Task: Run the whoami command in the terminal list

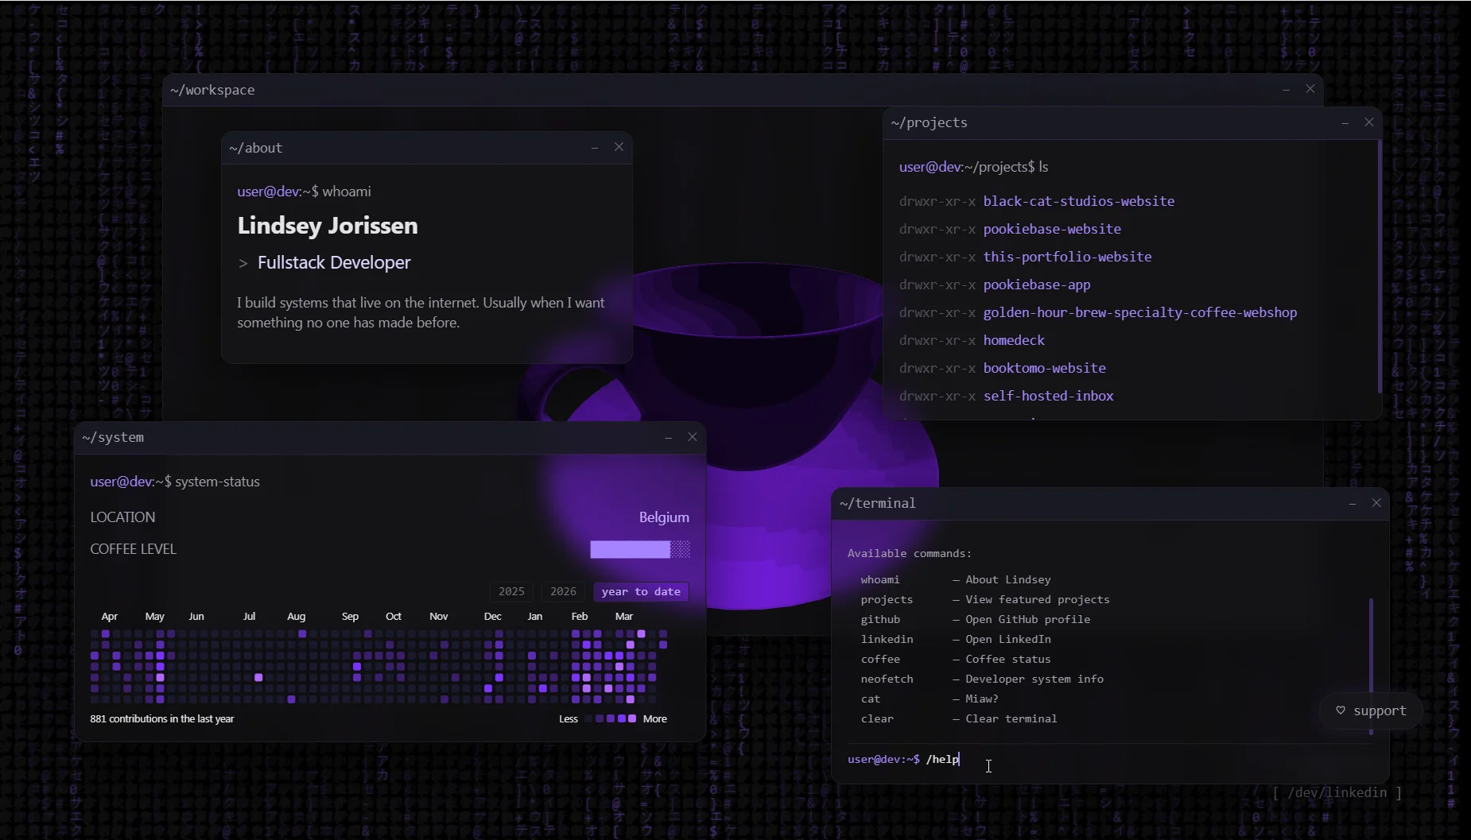Action: (879, 579)
